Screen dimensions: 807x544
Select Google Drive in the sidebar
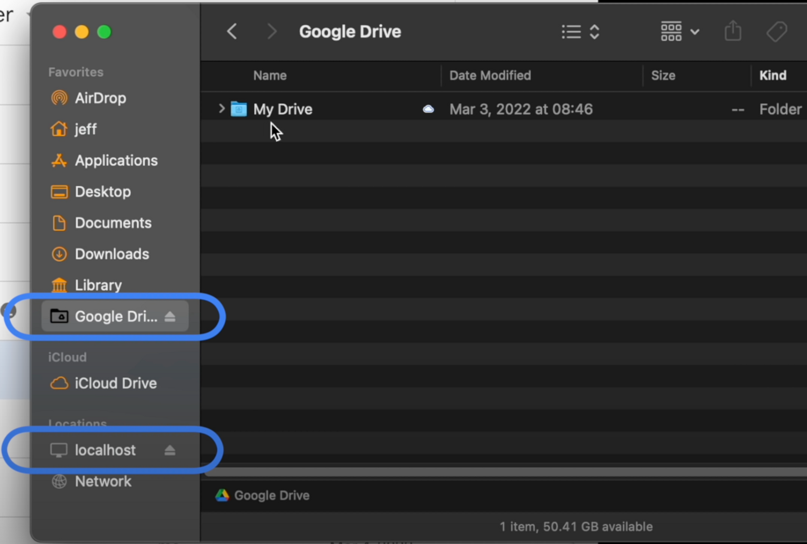(115, 316)
